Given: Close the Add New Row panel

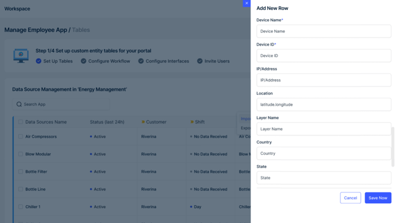Looking at the screenshot, I should click(x=246, y=3).
